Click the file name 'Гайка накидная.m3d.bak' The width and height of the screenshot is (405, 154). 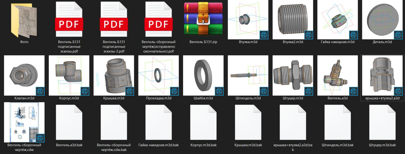click(159, 145)
